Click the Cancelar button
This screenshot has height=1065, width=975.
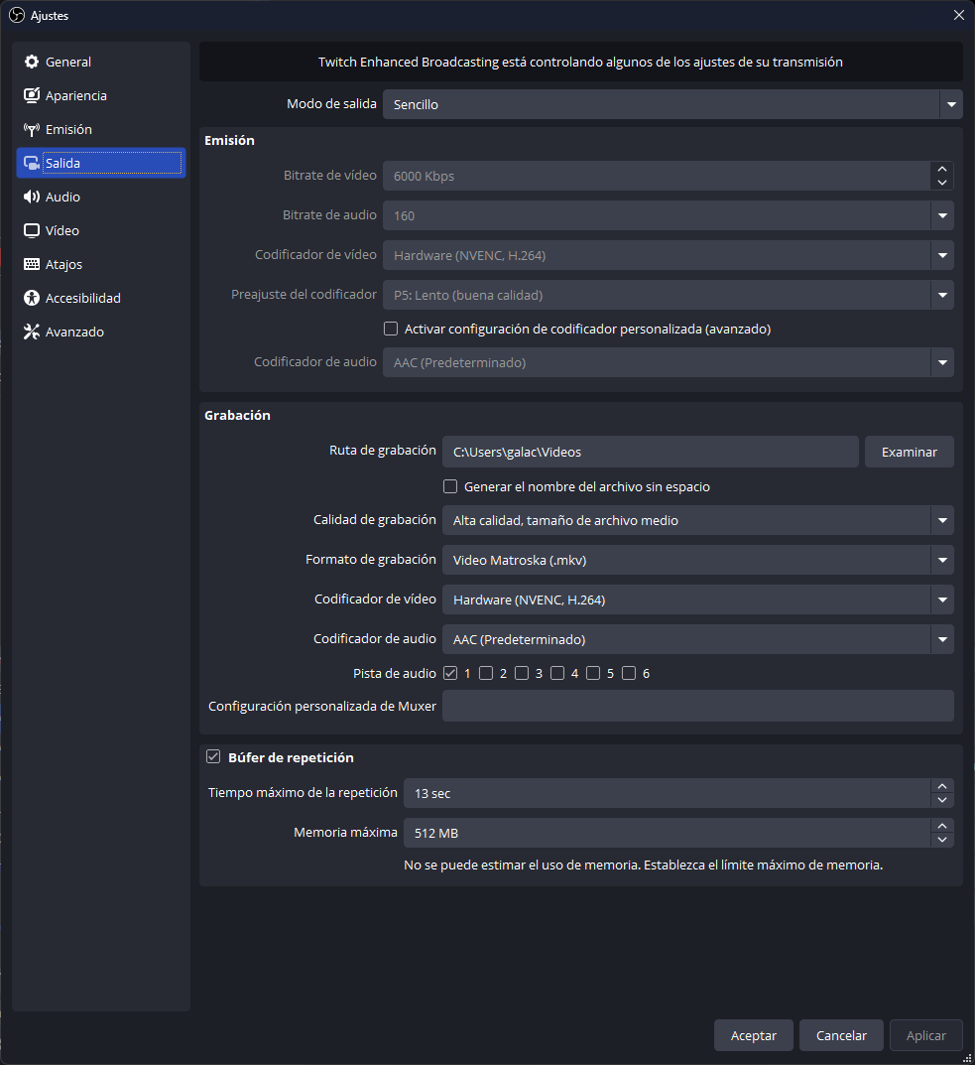(x=841, y=1035)
